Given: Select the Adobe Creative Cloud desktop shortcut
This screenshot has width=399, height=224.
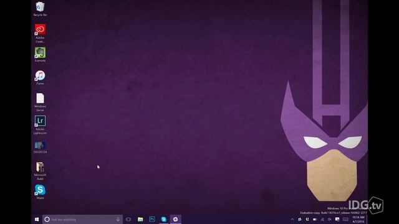Looking at the screenshot, I should tap(40, 33).
